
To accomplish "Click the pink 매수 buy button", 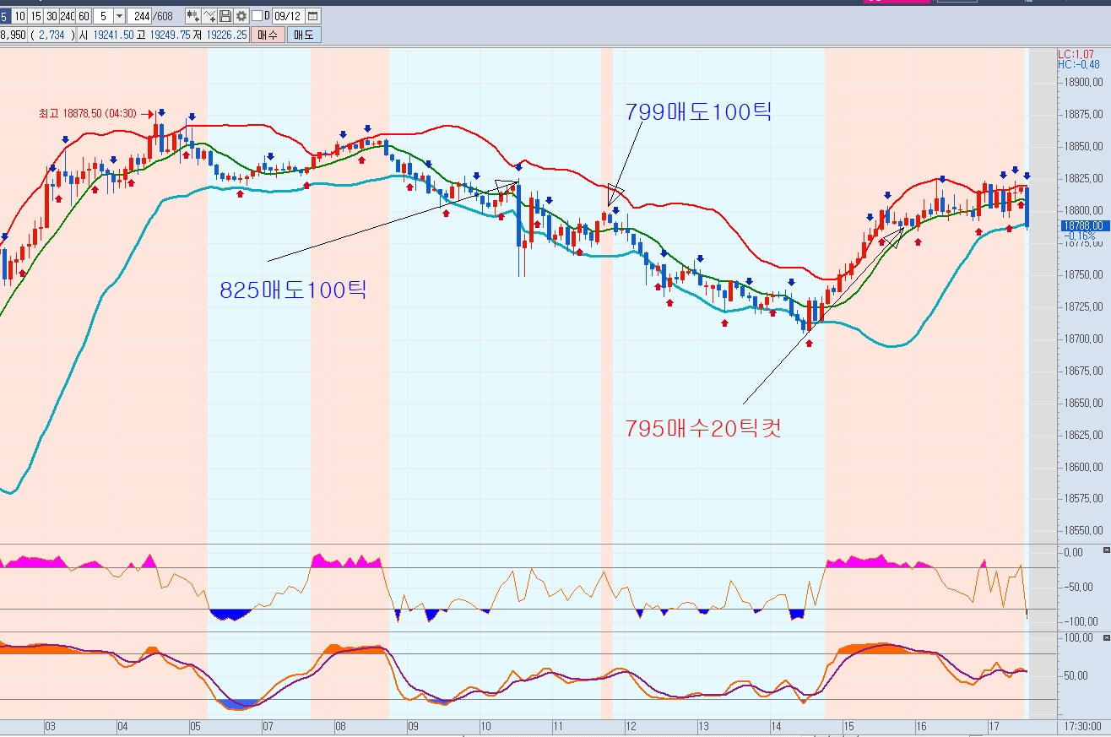I will click(268, 35).
